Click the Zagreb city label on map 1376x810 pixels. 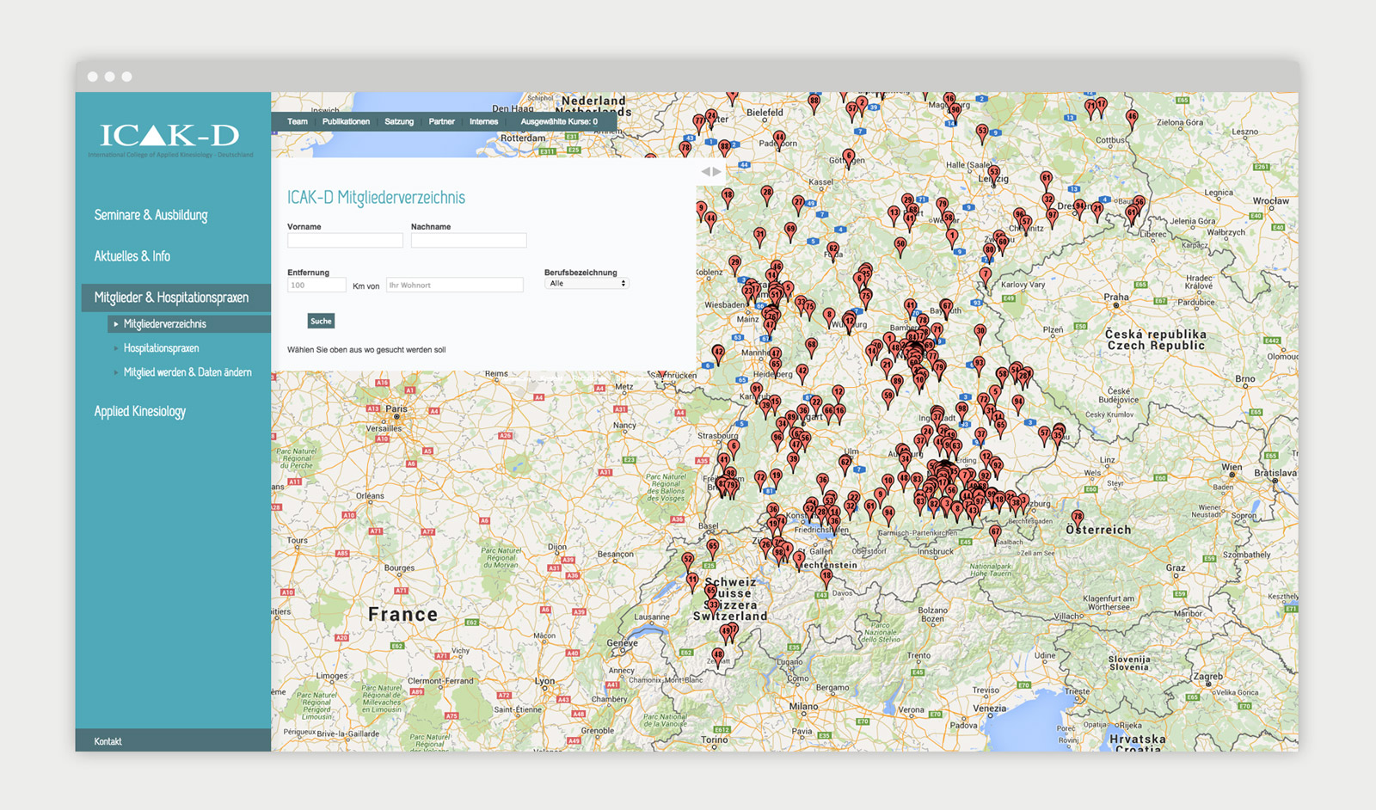coord(1208,677)
